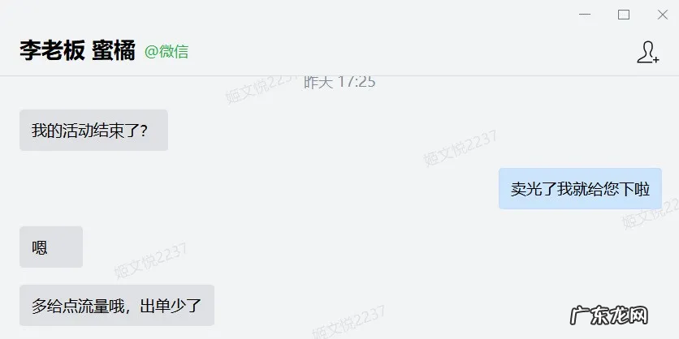The height and width of the screenshot is (339, 679).
Task: Select the message 多给点流量哦，出单少了
Action: [117, 305]
